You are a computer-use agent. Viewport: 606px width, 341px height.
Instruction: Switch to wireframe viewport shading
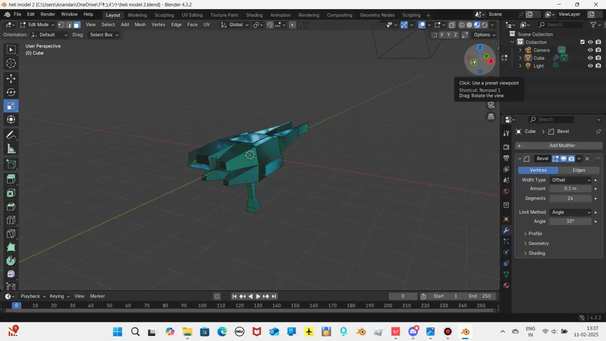click(462, 25)
